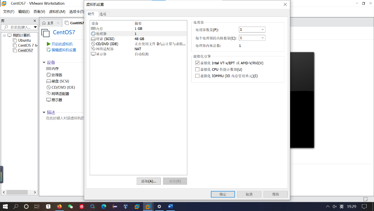374x211 pixels.
Task: Click 显示器 in the main window device panel
Action: tap(54, 100)
